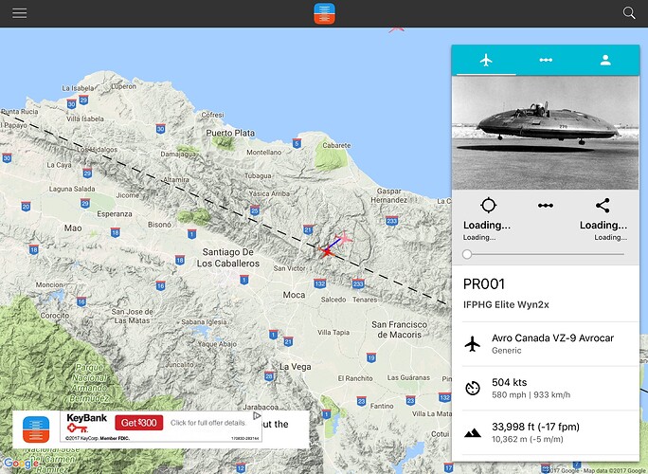Click the Luperon map label
648x474 pixels.
click(123, 86)
